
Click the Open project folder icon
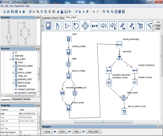coord(8,12)
